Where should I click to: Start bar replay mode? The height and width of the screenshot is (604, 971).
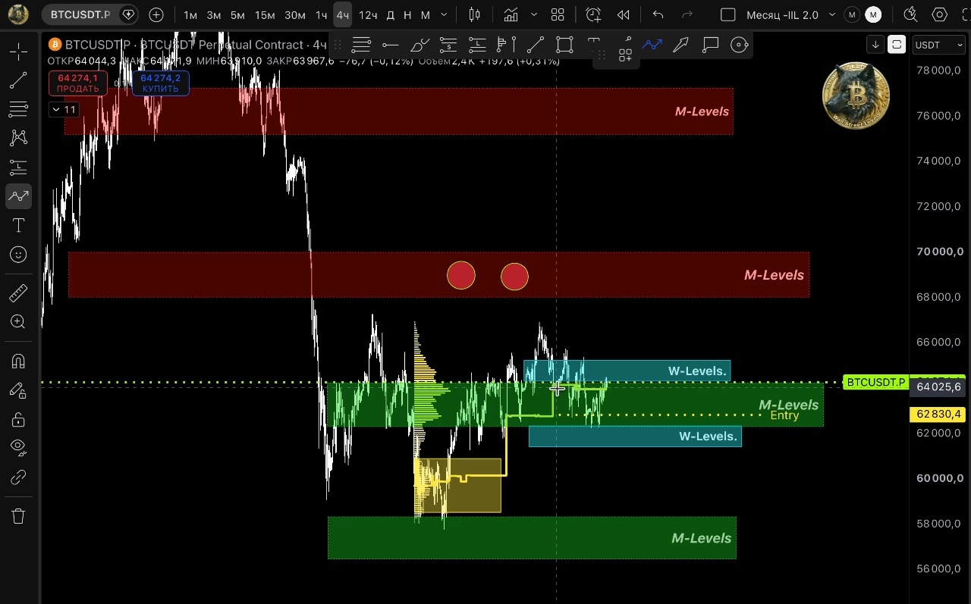(x=624, y=14)
